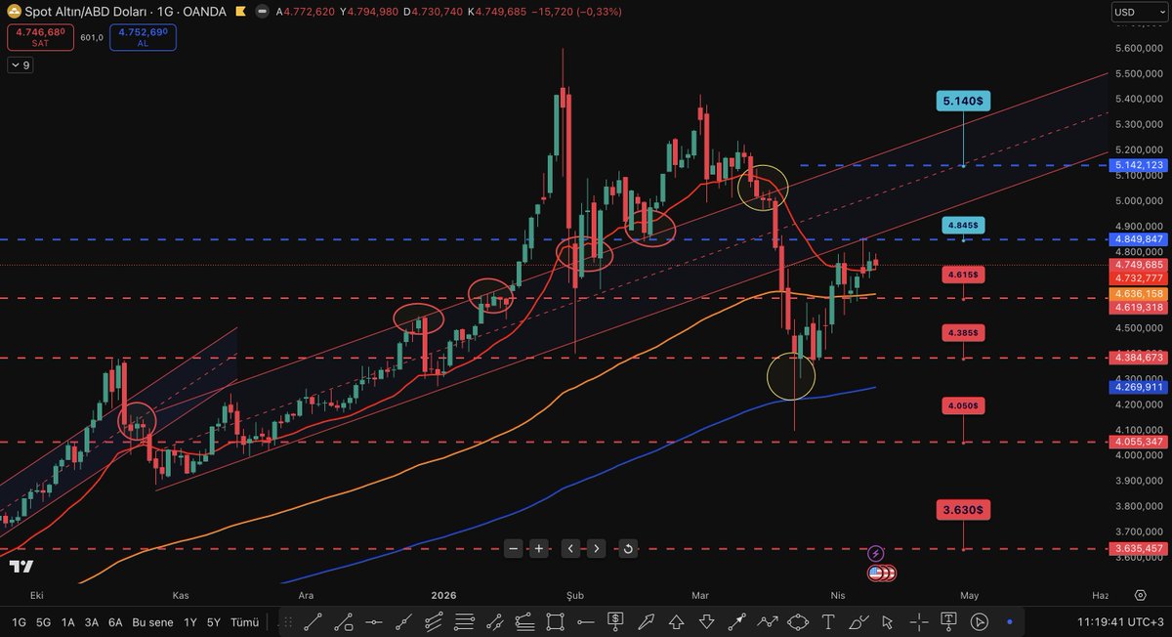Select the horizontal ray tool

tap(585, 621)
